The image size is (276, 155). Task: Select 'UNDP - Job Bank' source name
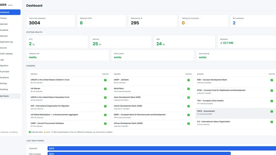(x=121, y=80)
